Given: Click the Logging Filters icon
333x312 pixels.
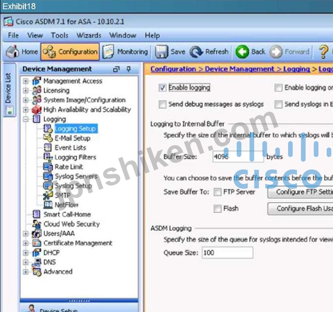Looking at the screenshot, I should point(48,157).
